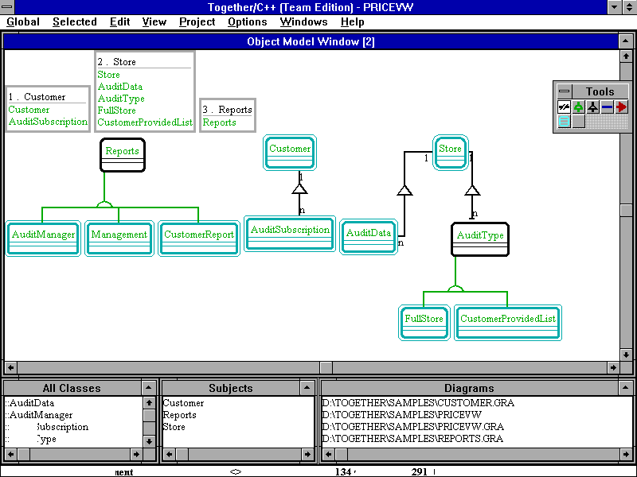Open the Options menu
This screenshot has width=637, height=477.
(x=247, y=22)
